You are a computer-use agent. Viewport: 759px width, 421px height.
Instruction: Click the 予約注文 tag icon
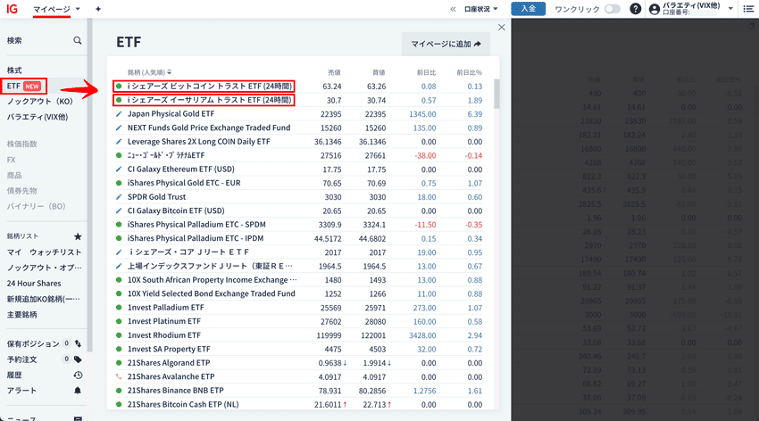point(78,359)
